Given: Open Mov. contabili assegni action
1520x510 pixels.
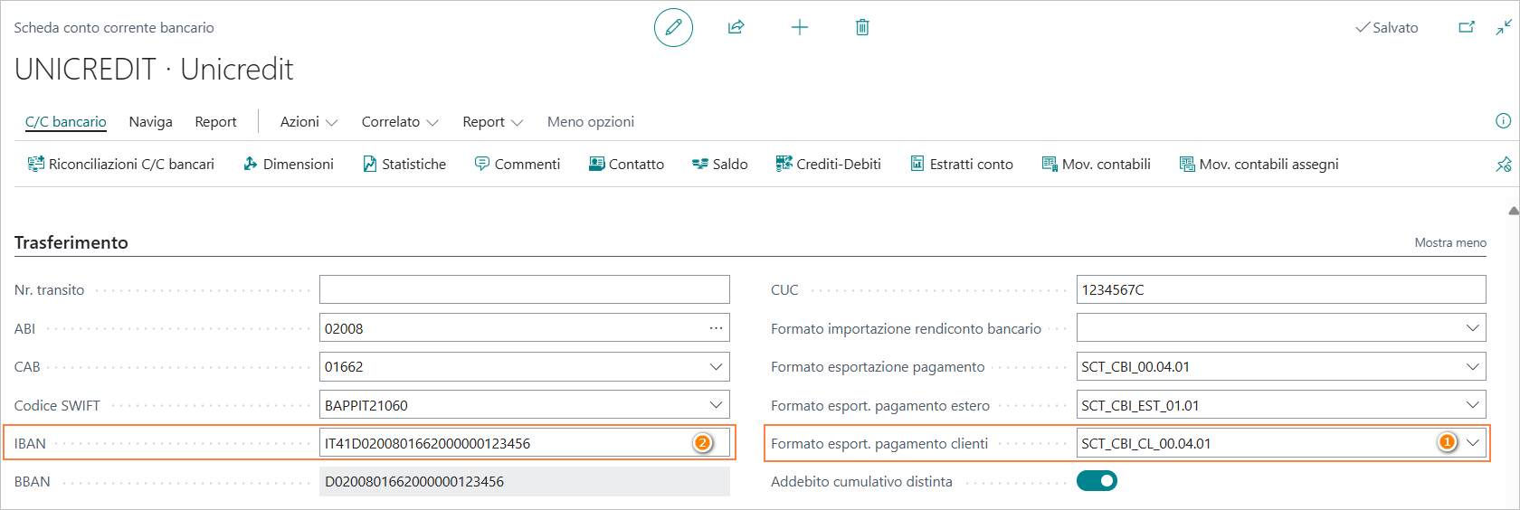Looking at the screenshot, I should click(1259, 164).
